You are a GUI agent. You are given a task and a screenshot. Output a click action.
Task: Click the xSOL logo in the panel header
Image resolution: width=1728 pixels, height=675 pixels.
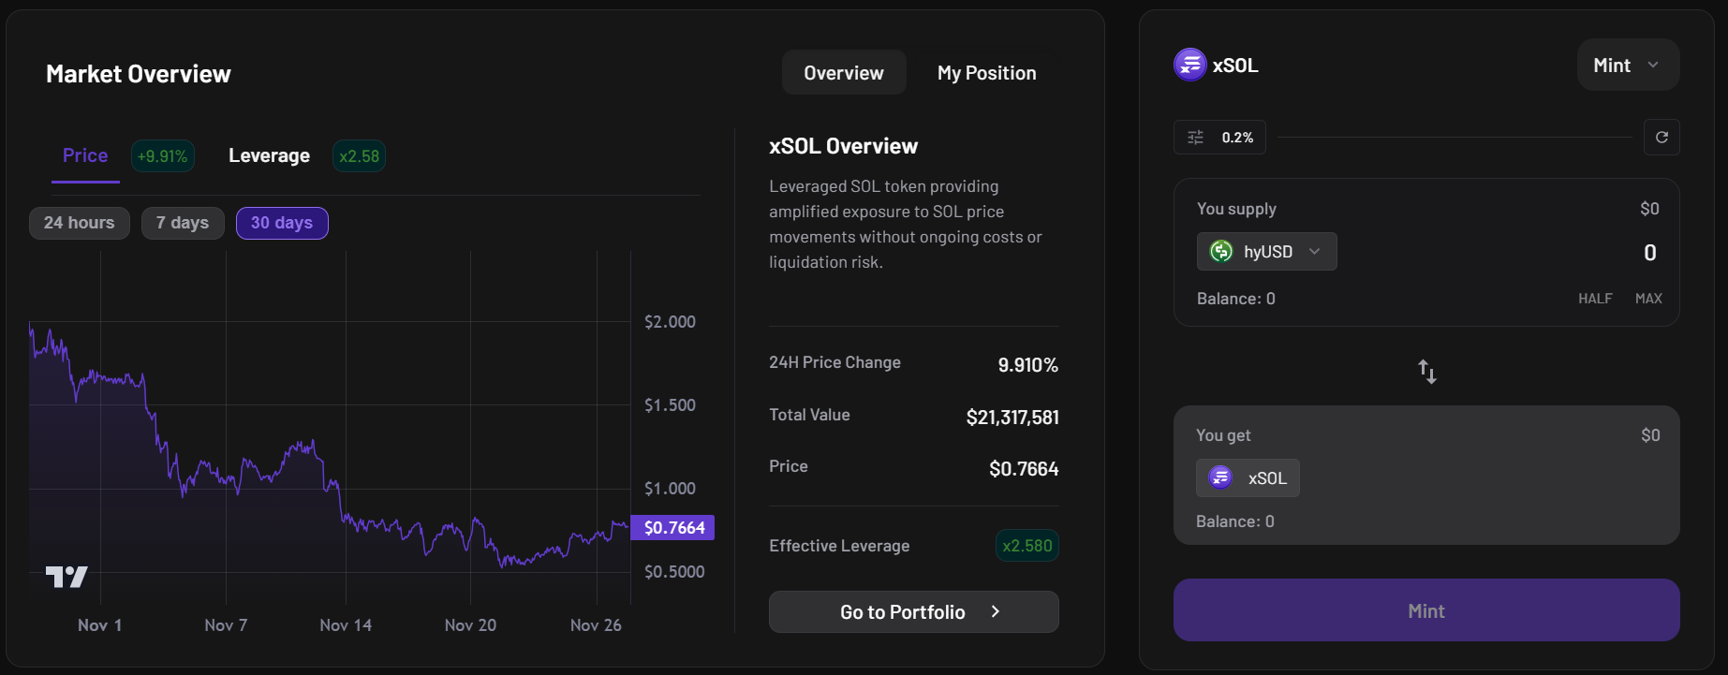(1189, 66)
